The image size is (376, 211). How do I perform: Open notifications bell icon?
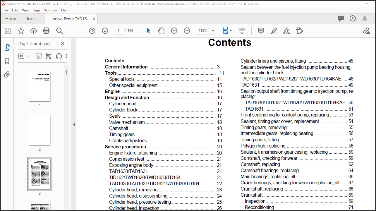click(x=365, y=18)
